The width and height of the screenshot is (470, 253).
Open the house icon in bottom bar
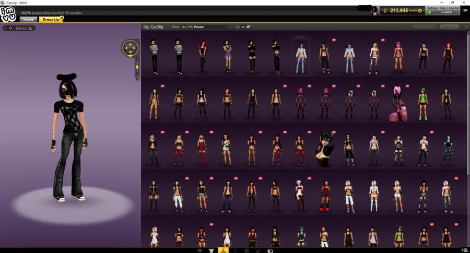(246, 250)
